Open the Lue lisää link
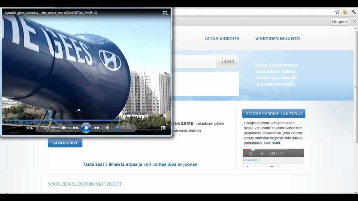This screenshot has height=201, width=358. pyautogui.click(x=272, y=143)
